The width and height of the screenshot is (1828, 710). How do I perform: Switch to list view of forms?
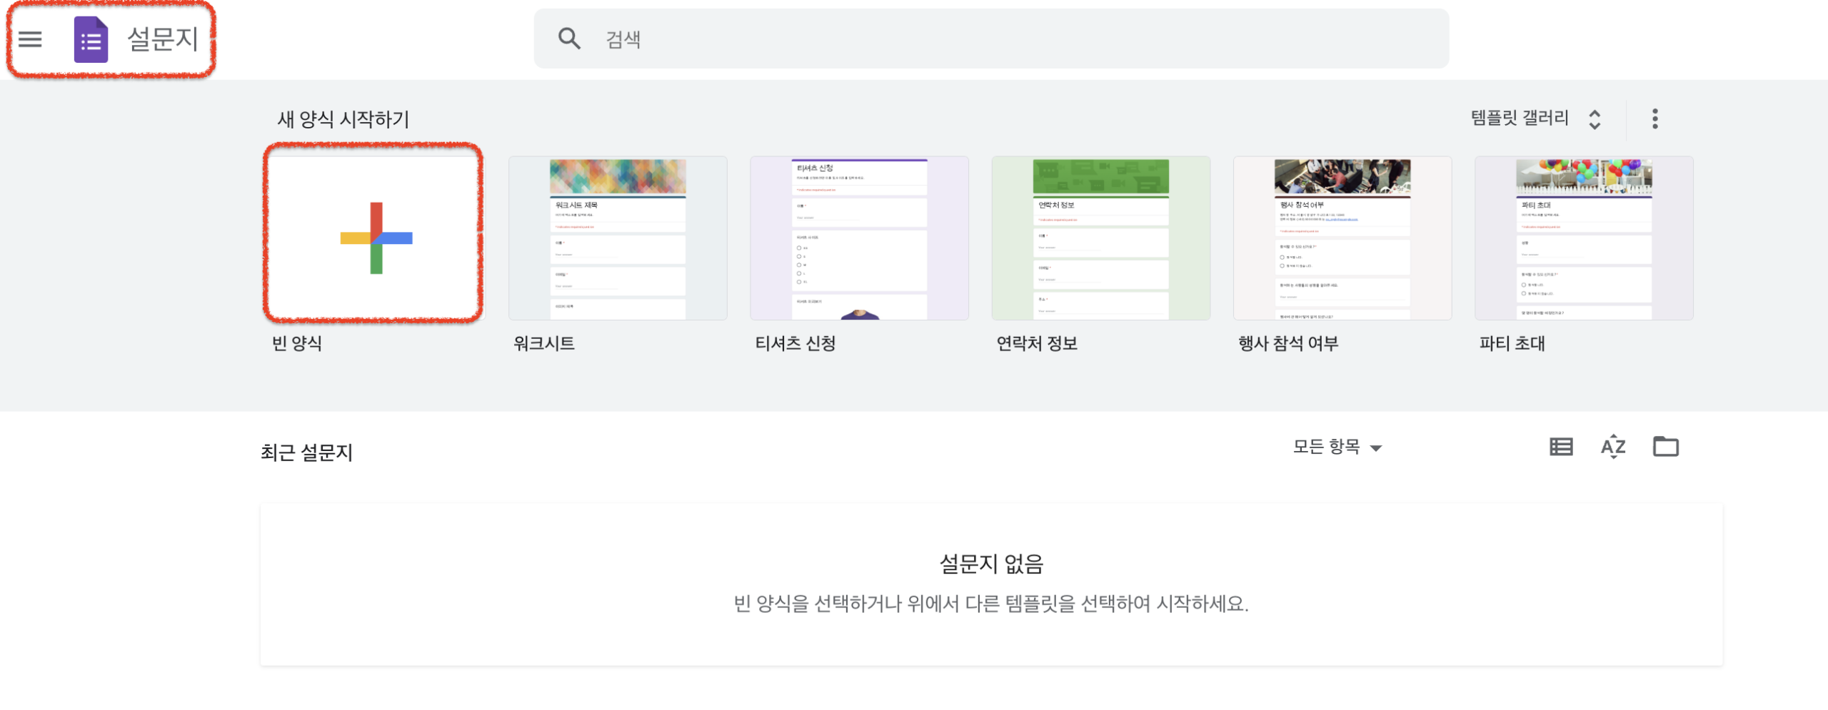click(1562, 447)
